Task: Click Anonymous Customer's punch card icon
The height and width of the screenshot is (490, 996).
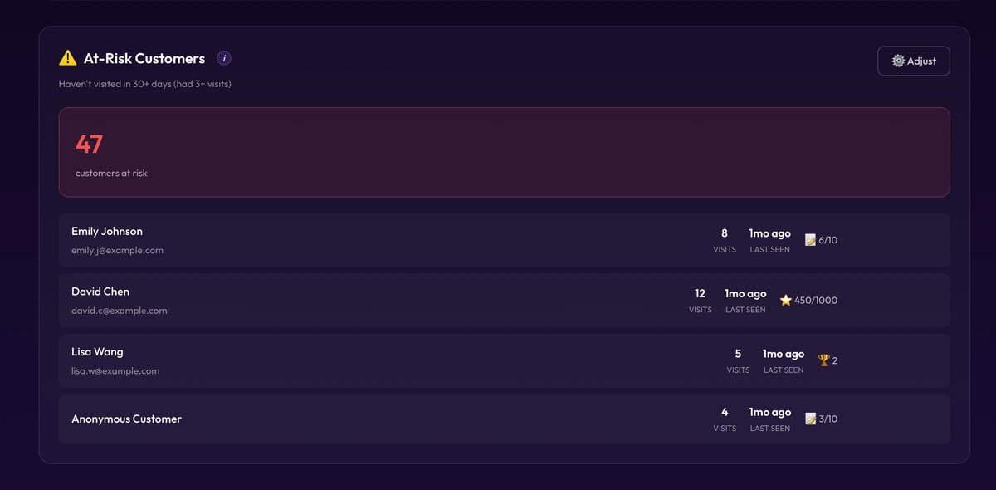Action: click(811, 419)
